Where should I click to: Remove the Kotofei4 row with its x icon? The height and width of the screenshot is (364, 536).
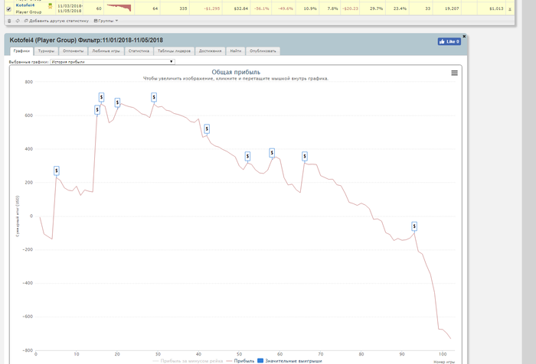click(x=510, y=9)
